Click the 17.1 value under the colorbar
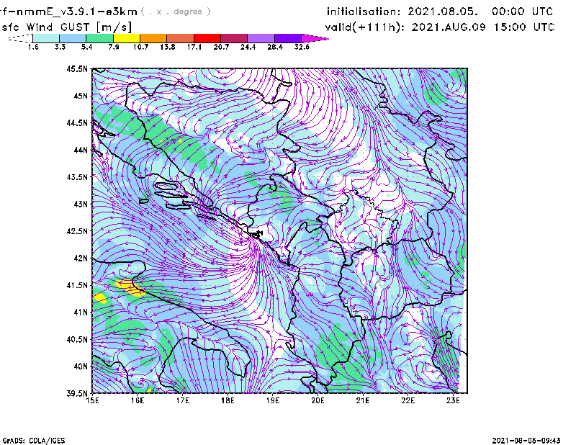Image resolution: width=576 pixels, height=445 pixels. pyautogui.click(x=194, y=47)
